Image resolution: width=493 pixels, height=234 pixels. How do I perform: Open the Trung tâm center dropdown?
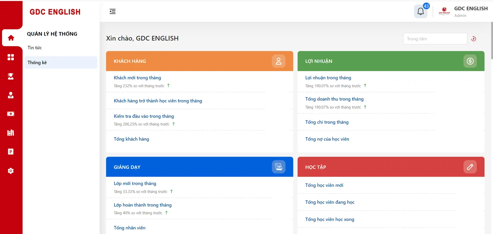coord(435,39)
